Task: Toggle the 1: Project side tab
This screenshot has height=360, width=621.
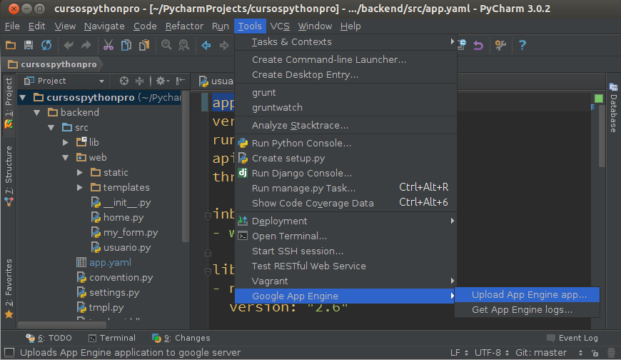Action: point(9,104)
